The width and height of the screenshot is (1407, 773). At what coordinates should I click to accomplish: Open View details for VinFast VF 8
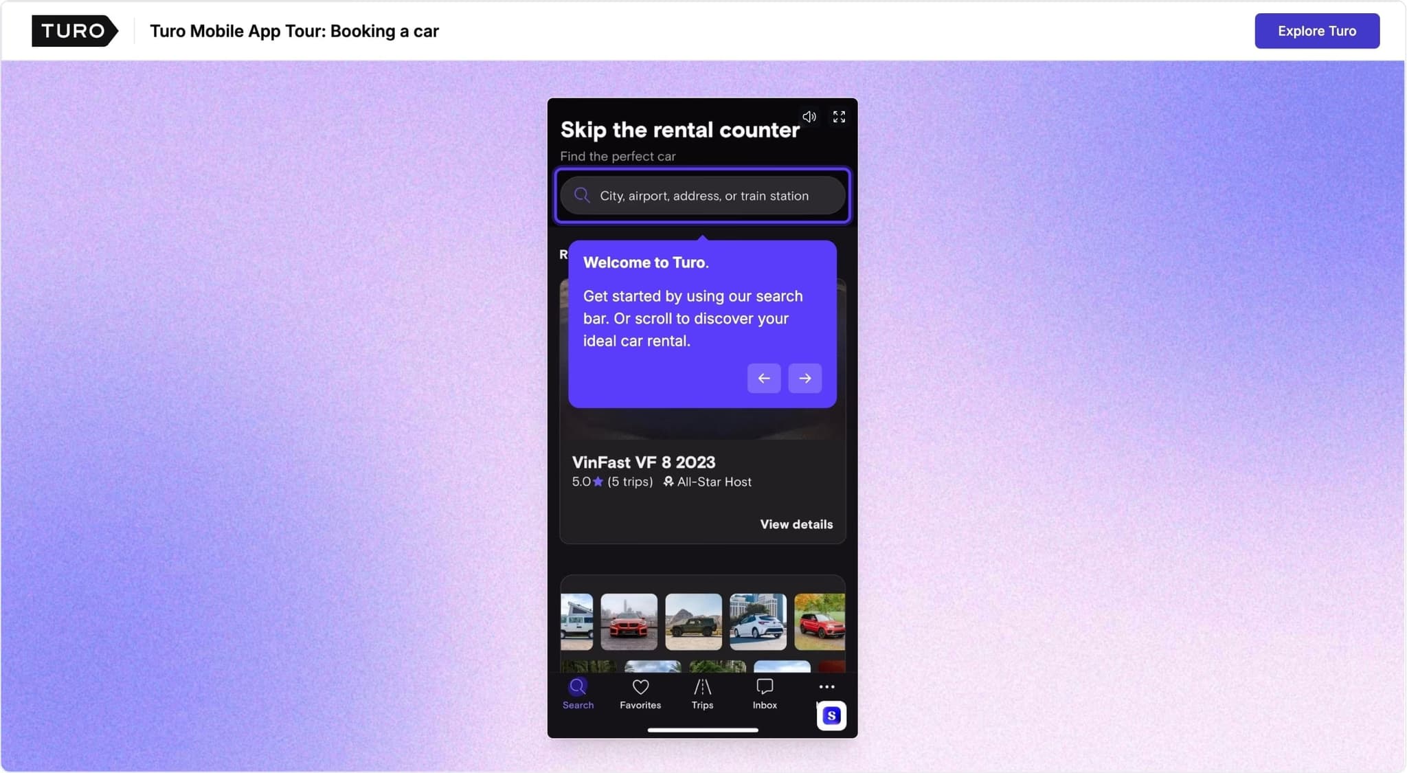(x=796, y=524)
